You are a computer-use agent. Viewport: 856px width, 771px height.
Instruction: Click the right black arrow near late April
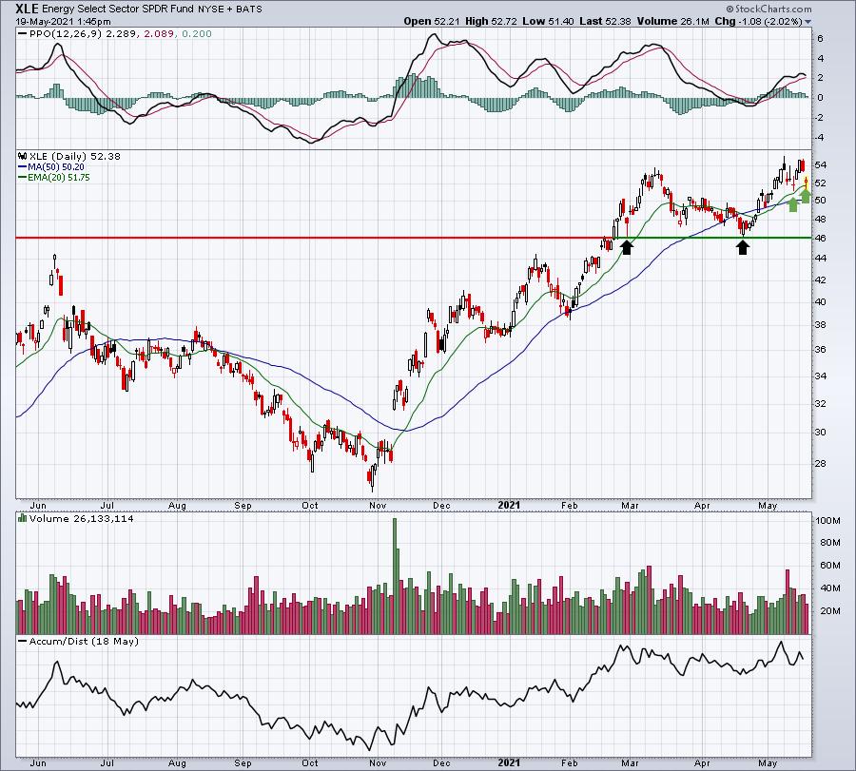coord(743,247)
